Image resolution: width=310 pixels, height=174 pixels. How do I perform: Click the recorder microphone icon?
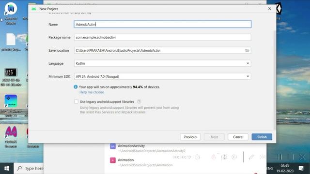pyautogui.click(x=214, y=157)
